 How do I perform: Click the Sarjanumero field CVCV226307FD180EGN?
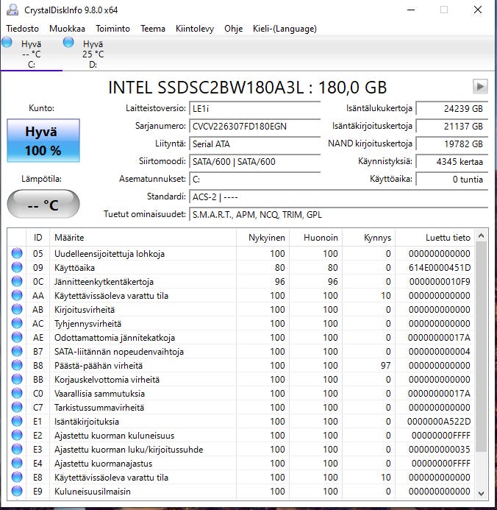tap(254, 126)
